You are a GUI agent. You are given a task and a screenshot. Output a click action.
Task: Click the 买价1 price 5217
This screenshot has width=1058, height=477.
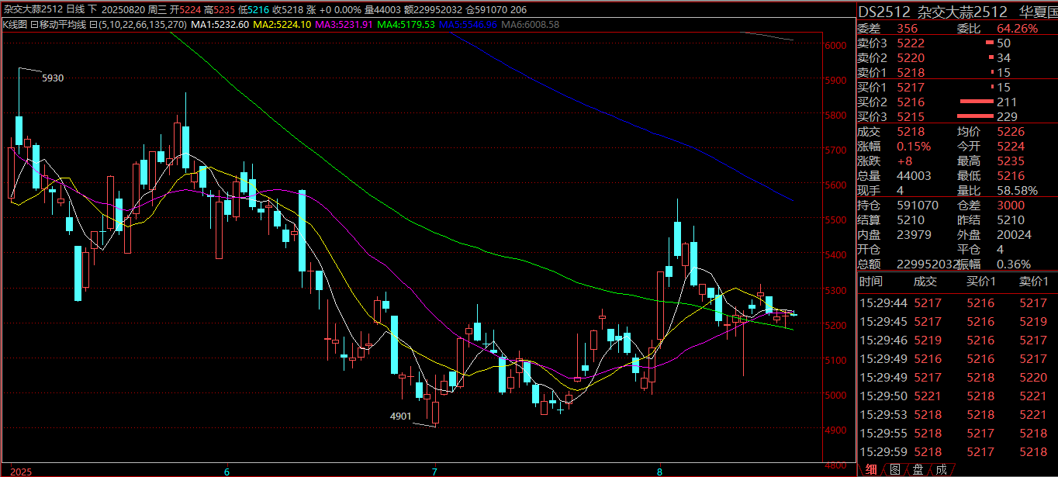coord(911,88)
